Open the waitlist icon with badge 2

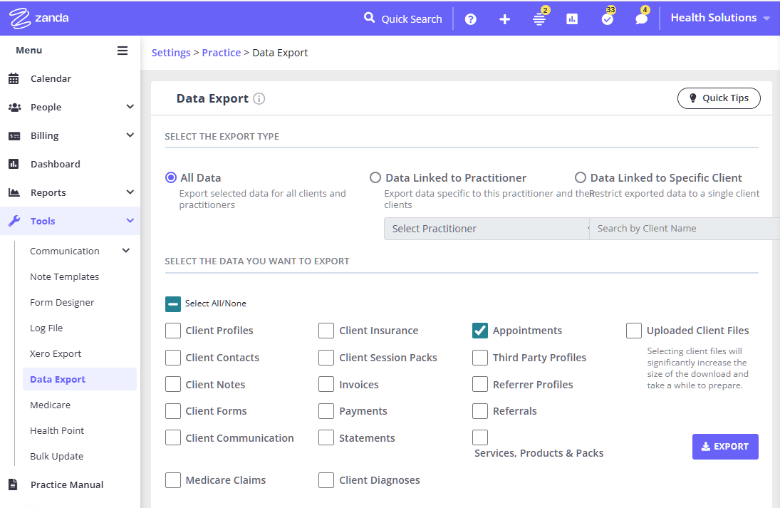click(539, 19)
